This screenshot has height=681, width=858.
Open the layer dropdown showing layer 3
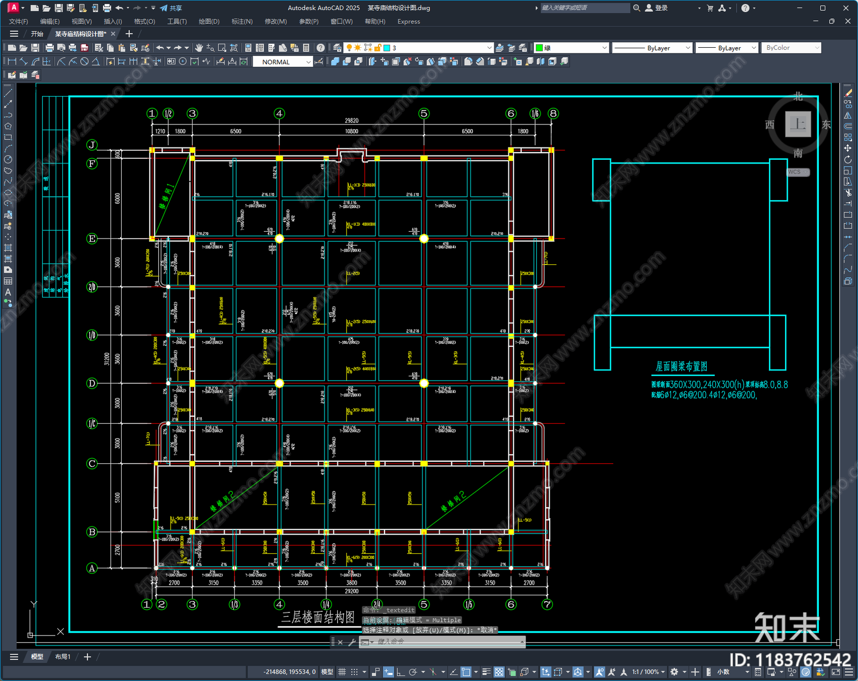440,48
